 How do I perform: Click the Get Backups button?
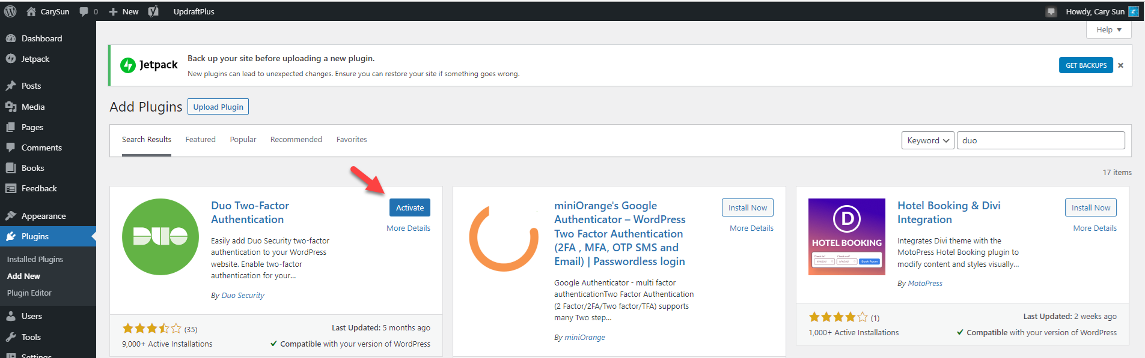1085,65
